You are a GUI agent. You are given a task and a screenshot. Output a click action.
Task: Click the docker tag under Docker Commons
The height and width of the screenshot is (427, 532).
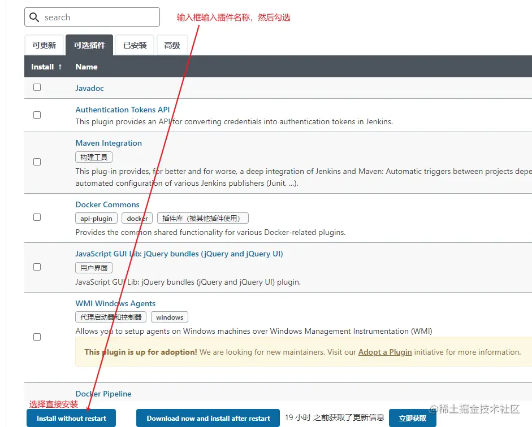137,218
